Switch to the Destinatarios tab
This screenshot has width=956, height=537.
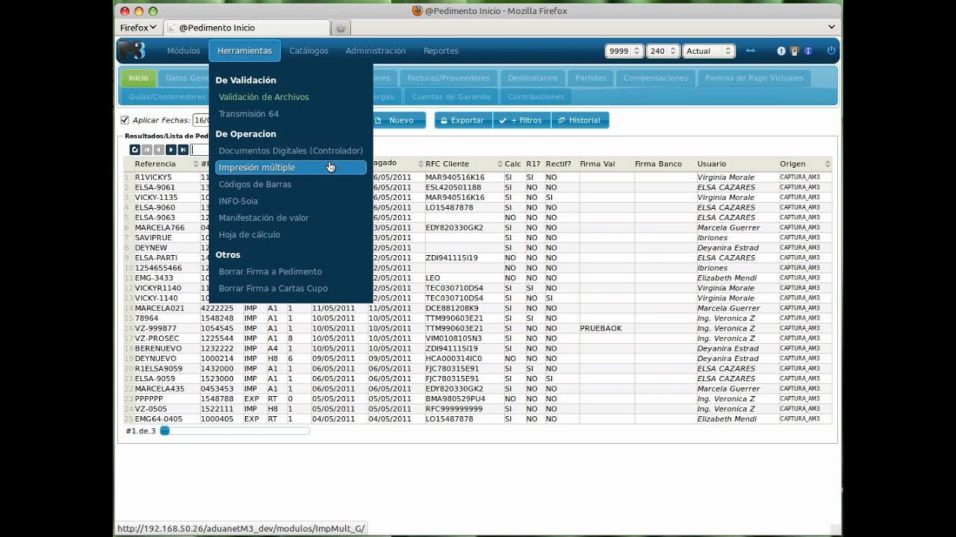pos(533,78)
